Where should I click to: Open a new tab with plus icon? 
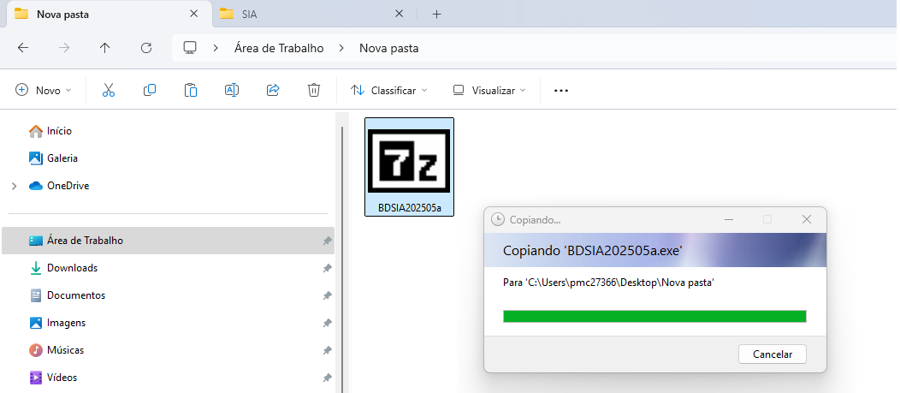(437, 15)
